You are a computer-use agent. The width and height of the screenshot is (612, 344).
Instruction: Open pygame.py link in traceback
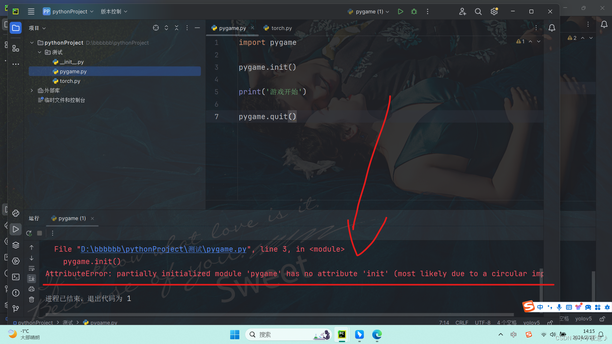(x=164, y=249)
